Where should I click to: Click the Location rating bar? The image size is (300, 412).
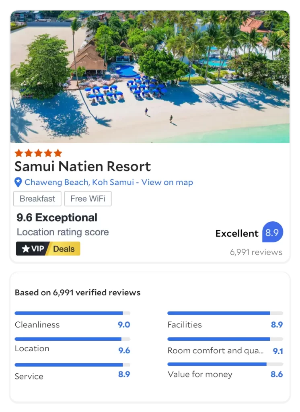click(x=72, y=339)
